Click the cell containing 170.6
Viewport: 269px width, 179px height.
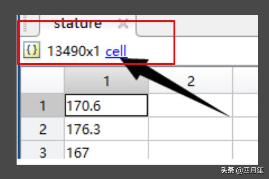106,106
